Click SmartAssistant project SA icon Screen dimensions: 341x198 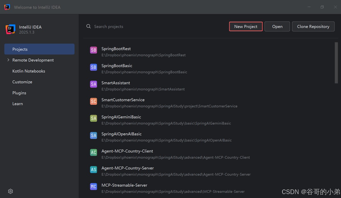[93, 84]
